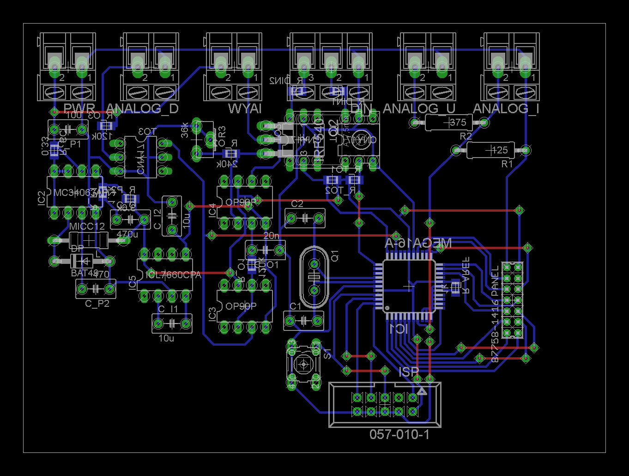Click the ANALOG_U terminal block

(428, 67)
